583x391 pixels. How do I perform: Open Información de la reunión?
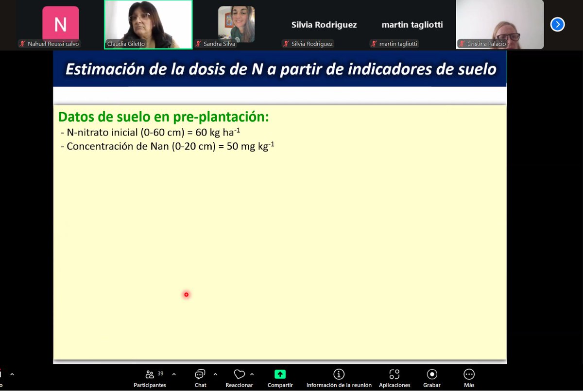pyautogui.click(x=339, y=379)
